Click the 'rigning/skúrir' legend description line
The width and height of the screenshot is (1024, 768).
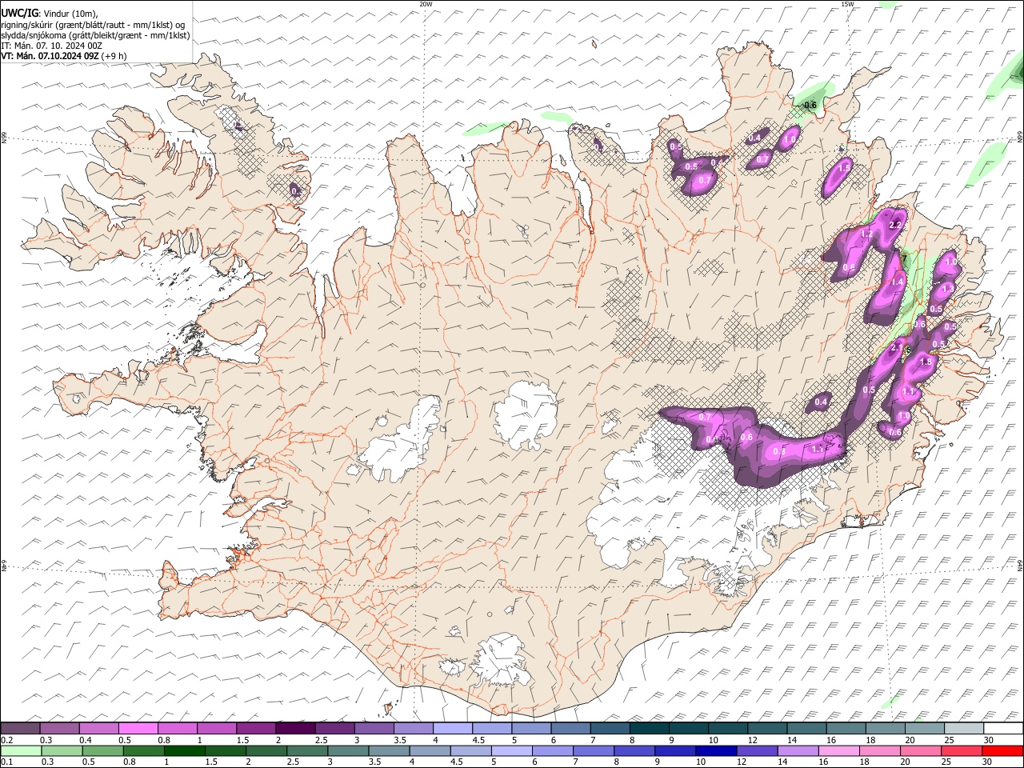coord(94,24)
